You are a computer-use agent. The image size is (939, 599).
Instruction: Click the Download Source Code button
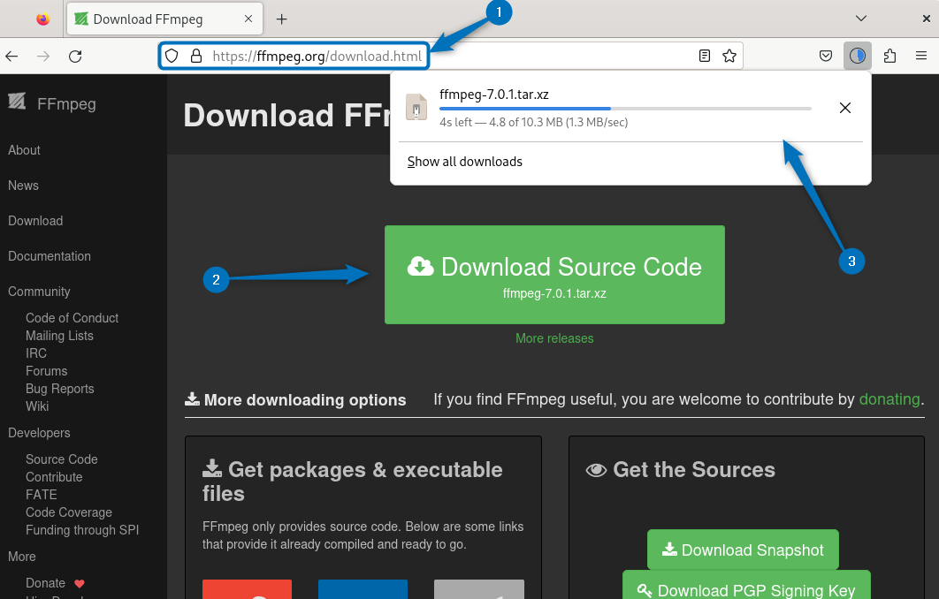[x=554, y=274]
